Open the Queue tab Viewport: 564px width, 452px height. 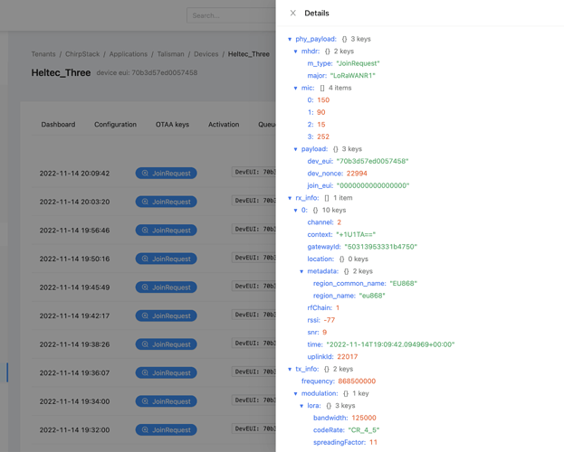[x=267, y=125]
